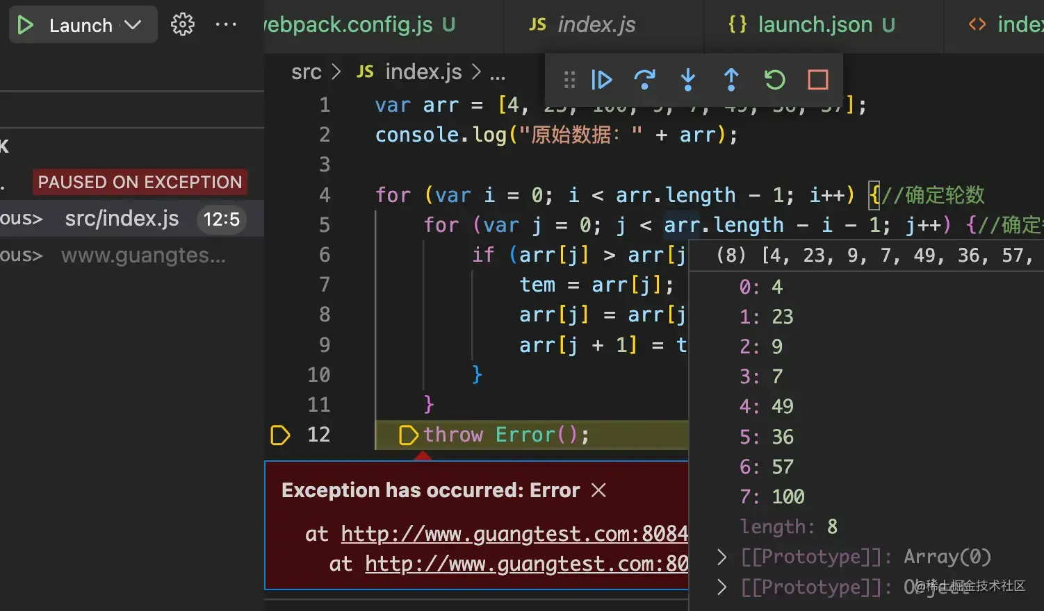
Task: Click 'tem = arr[j];' on line 7
Action: pyautogui.click(x=597, y=285)
